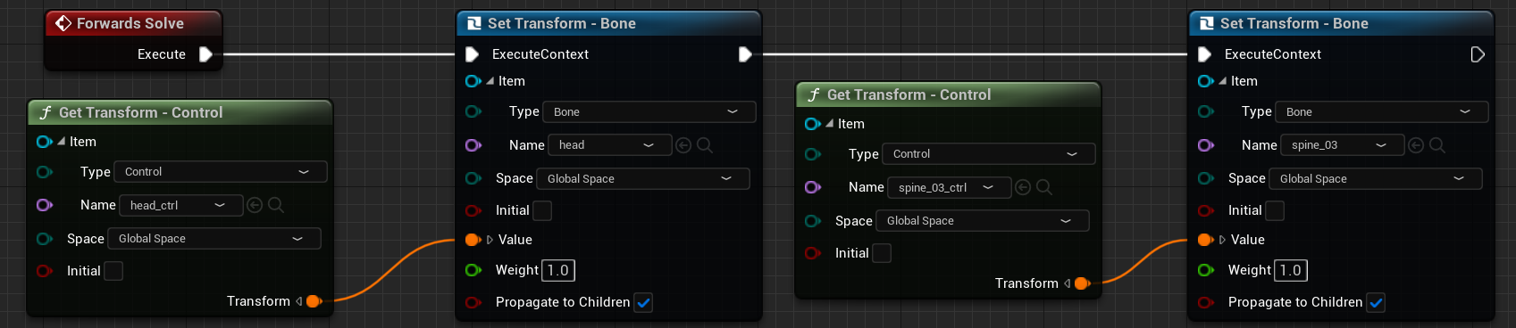1516x328 pixels.
Task: Uncheck Propagate to Children on head Set Transform
Action: pos(643,302)
